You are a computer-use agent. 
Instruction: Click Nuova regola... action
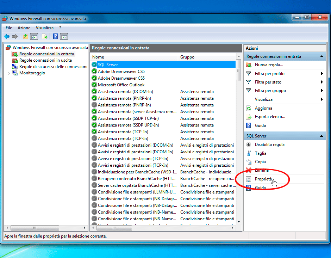click(x=269, y=65)
